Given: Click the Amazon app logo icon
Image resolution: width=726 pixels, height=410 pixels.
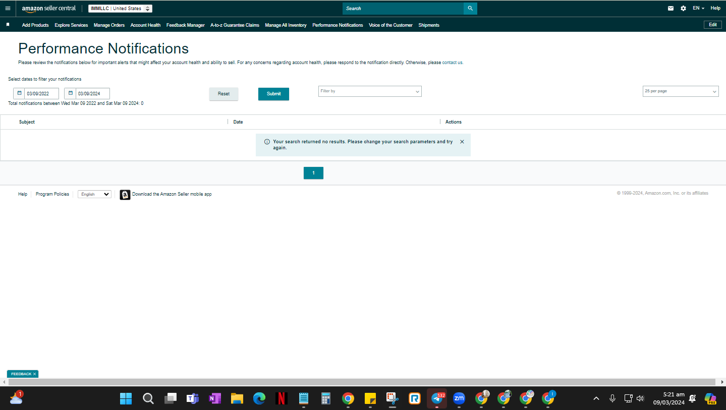Looking at the screenshot, I should pyautogui.click(x=125, y=195).
